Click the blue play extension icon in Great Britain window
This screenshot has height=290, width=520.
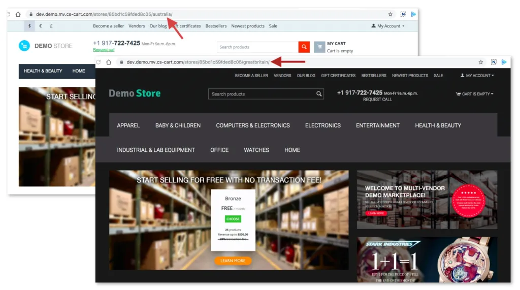(504, 62)
